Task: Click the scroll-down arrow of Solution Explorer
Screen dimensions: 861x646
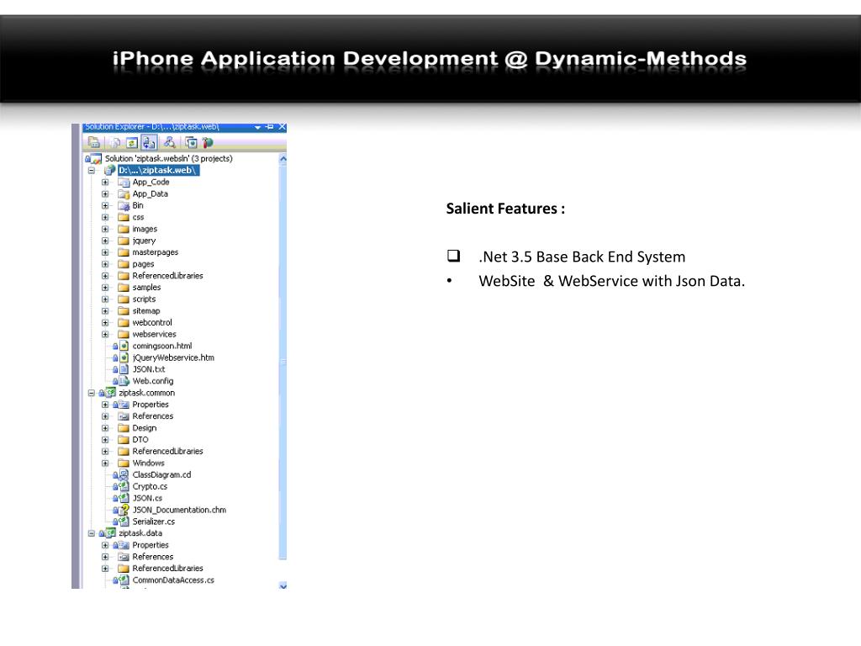Action: click(x=283, y=585)
